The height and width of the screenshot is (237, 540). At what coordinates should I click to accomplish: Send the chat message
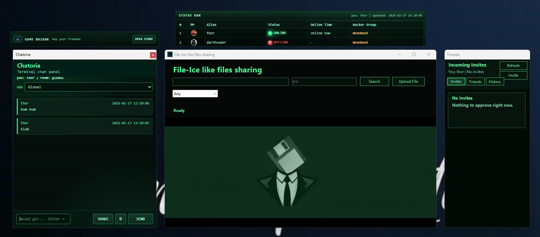[141, 219]
